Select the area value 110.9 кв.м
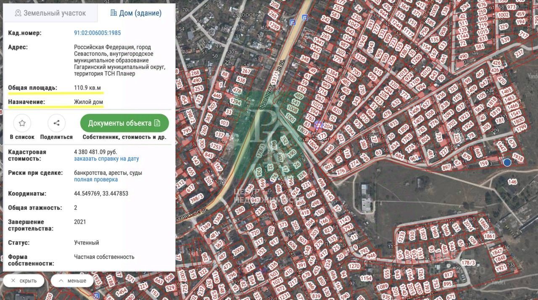Image resolution: width=538 pixels, height=300 pixels. coord(87,88)
